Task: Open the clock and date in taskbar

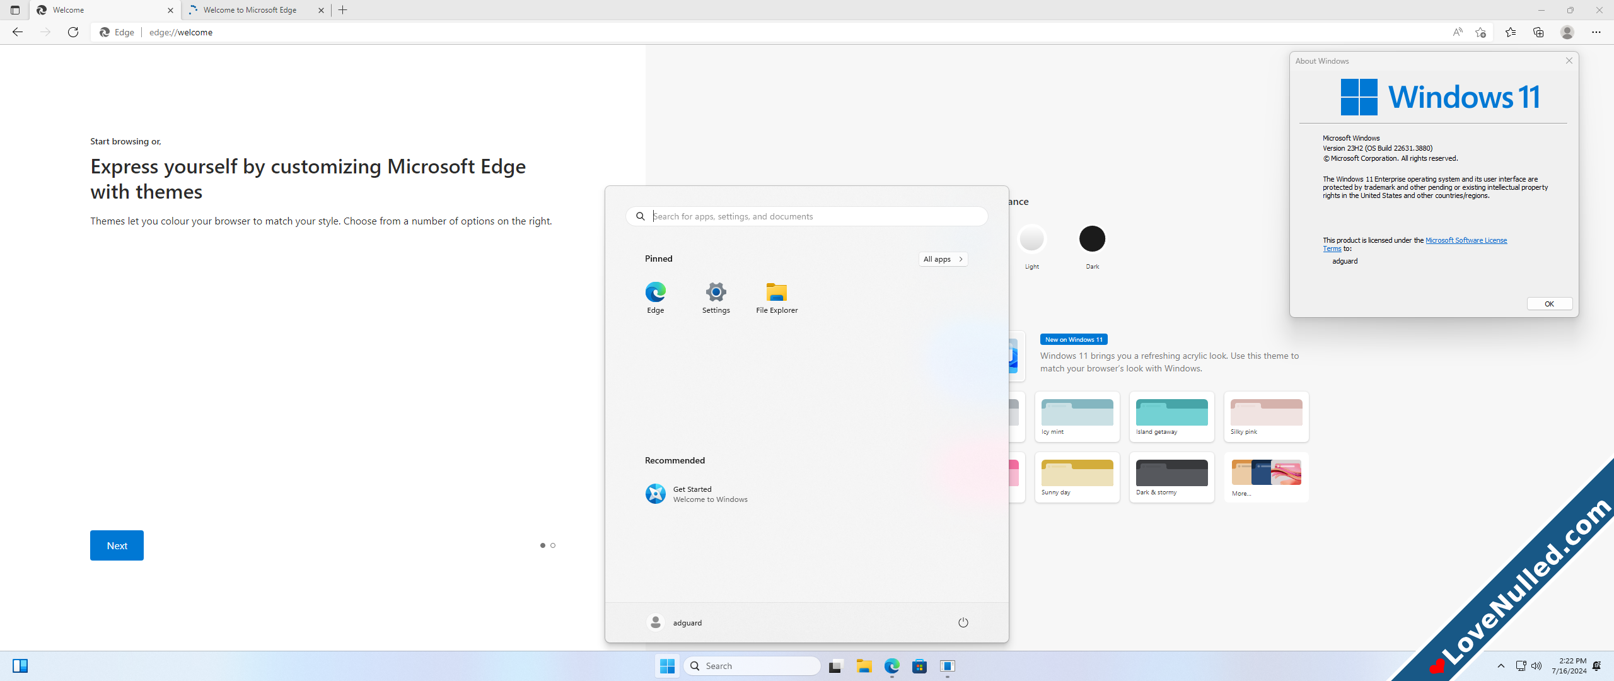Action: tap(1569, 666)
